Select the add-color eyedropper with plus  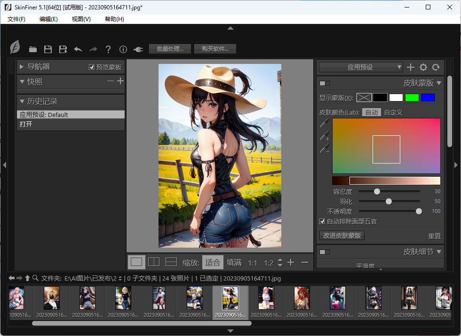(325, 136)
